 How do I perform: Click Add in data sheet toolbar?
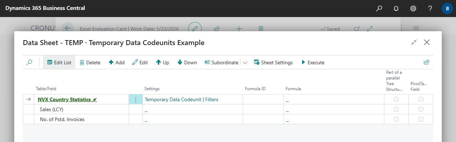pyautogui.click(x=116, y=62)
